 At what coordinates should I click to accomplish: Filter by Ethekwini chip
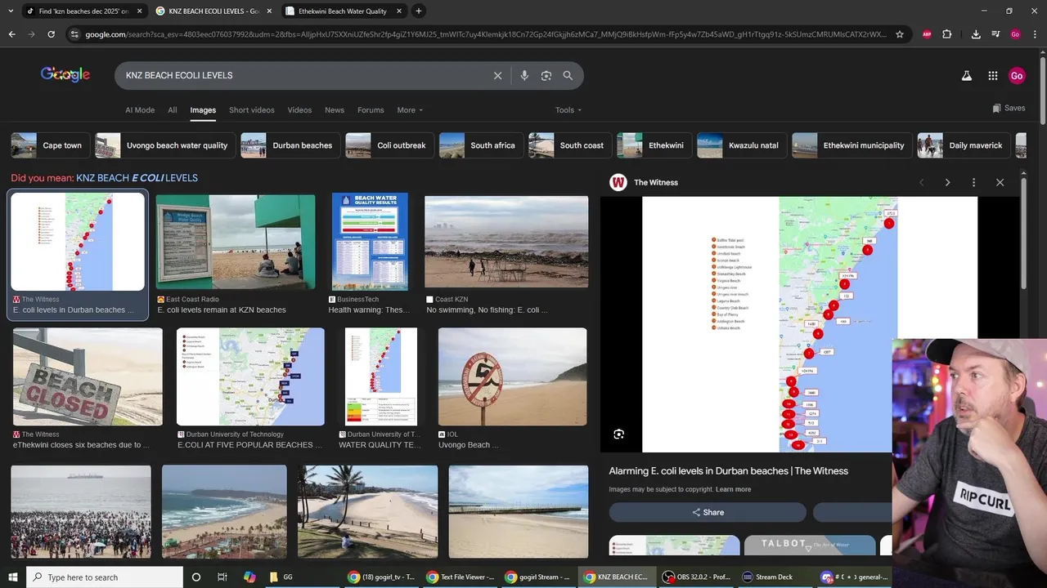pos(654,145)
